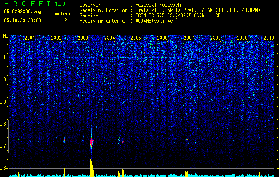
Task: Click the 'Observer' field label
Action: [x=90, y=5]
